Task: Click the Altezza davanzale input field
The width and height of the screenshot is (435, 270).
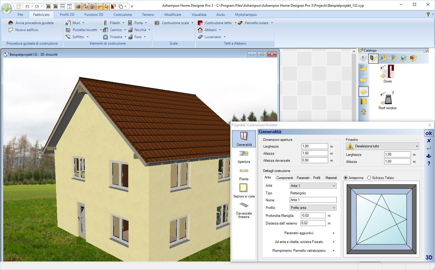Action: pos(314,160)
